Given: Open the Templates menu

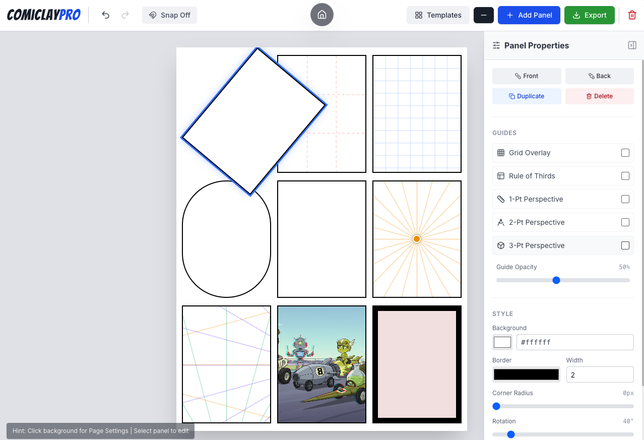Looking at the screenshot, I should pyautogui.click(x=438, y=15).
